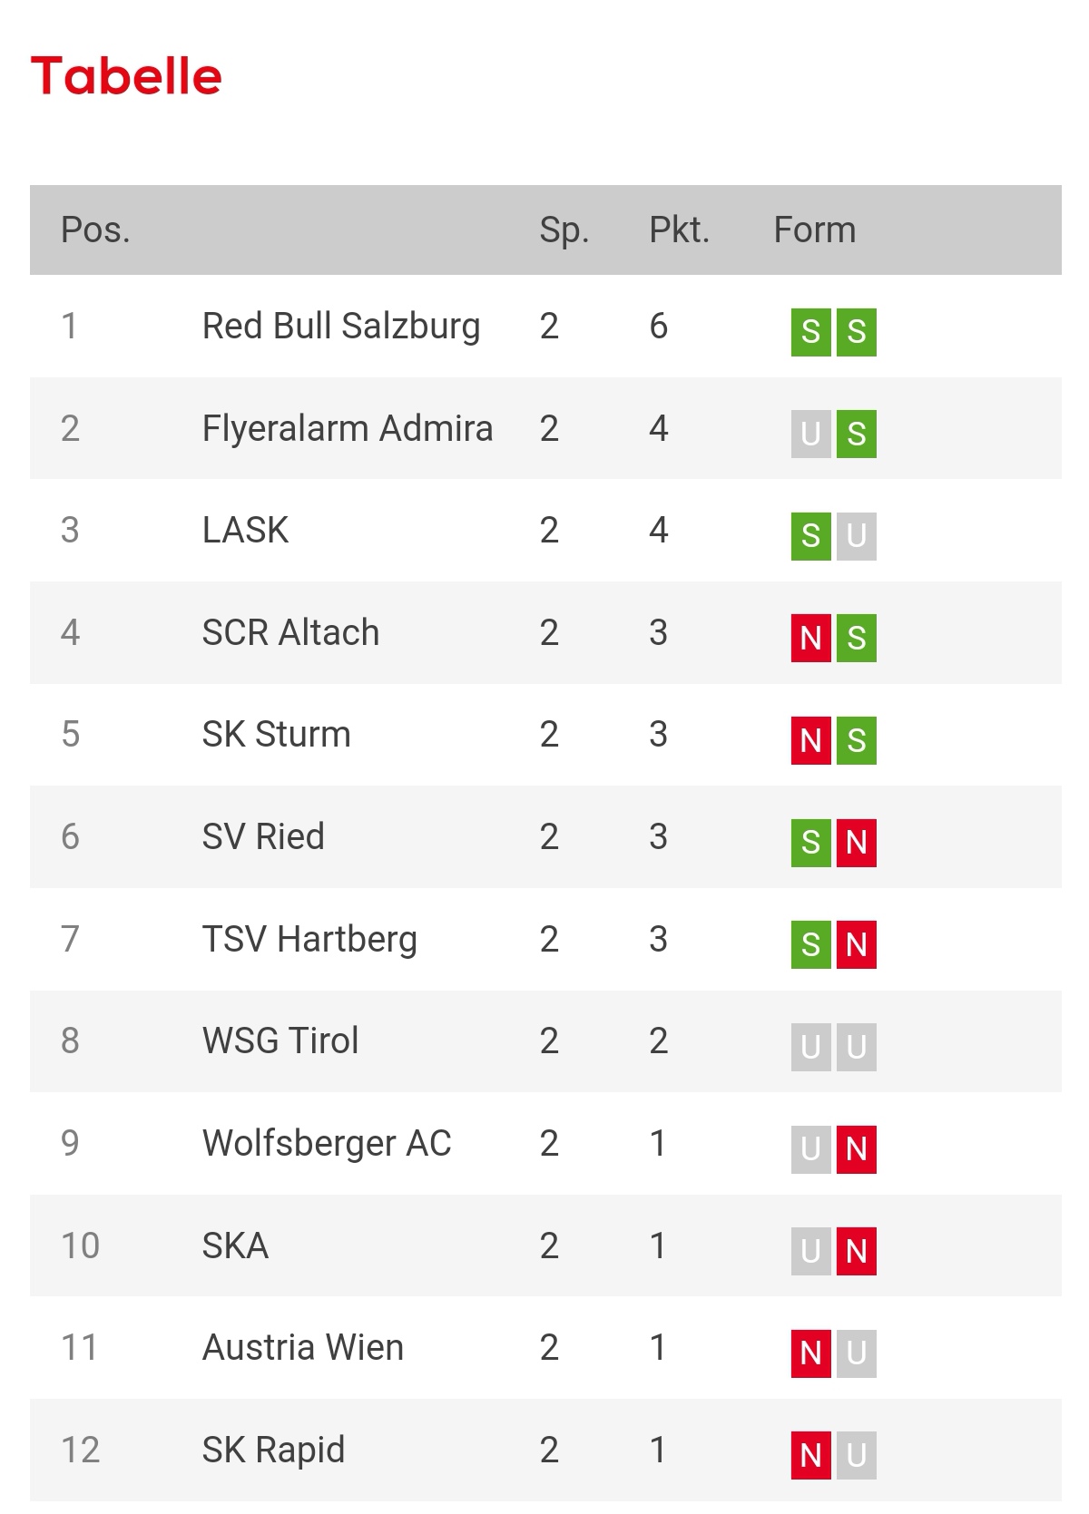The height and width of the screenshot is (1514, 1089).
Task: Click SV Ried's red N form badge
Action: tap(857, 843)
